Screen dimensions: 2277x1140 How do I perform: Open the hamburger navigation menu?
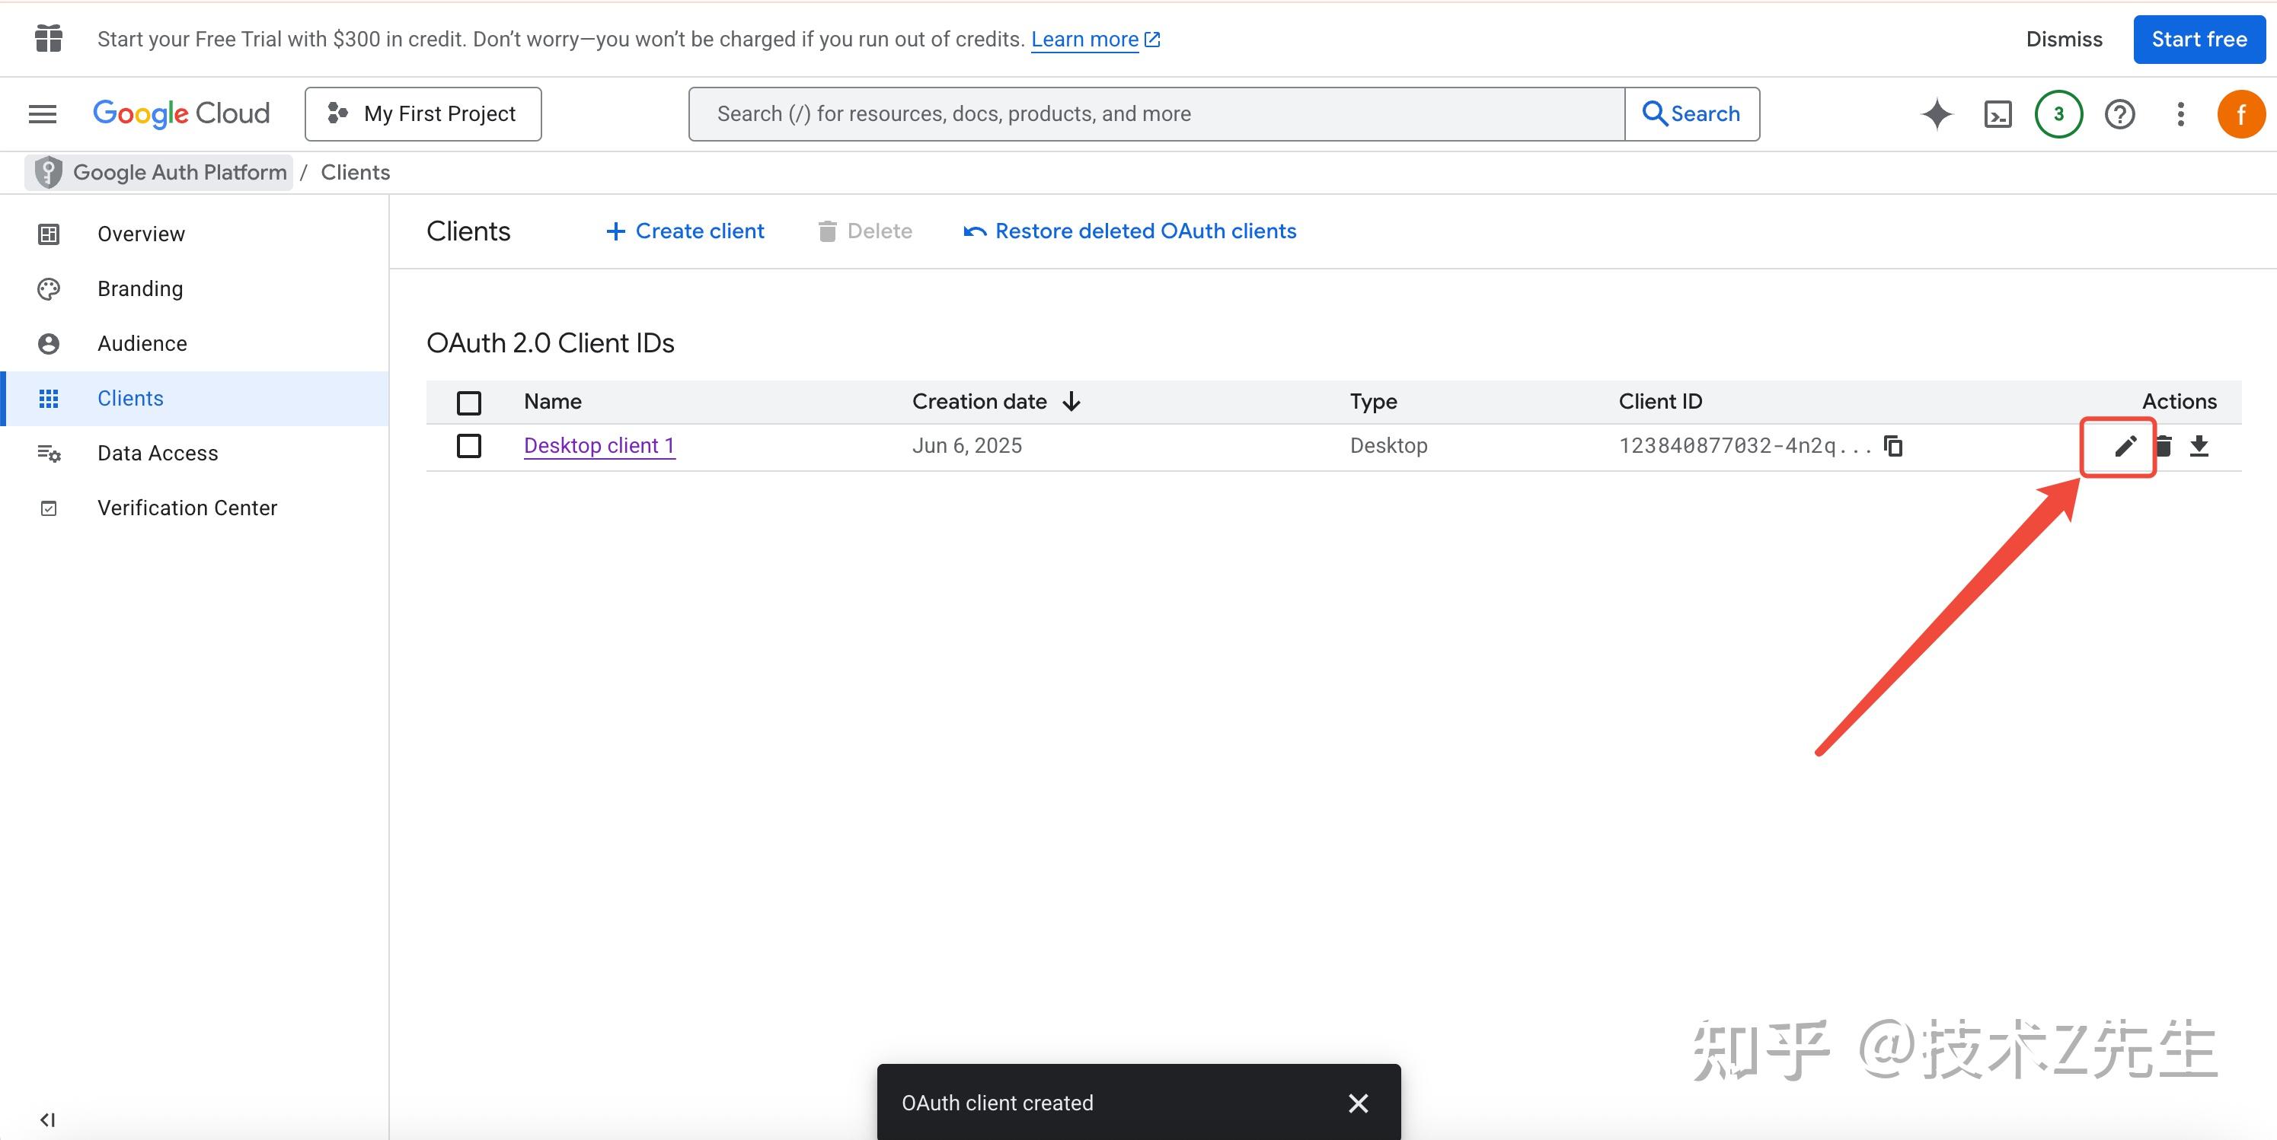point(43,114)
